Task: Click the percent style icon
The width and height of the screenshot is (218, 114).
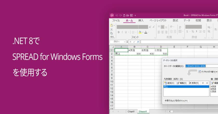Action: (193, 32)
